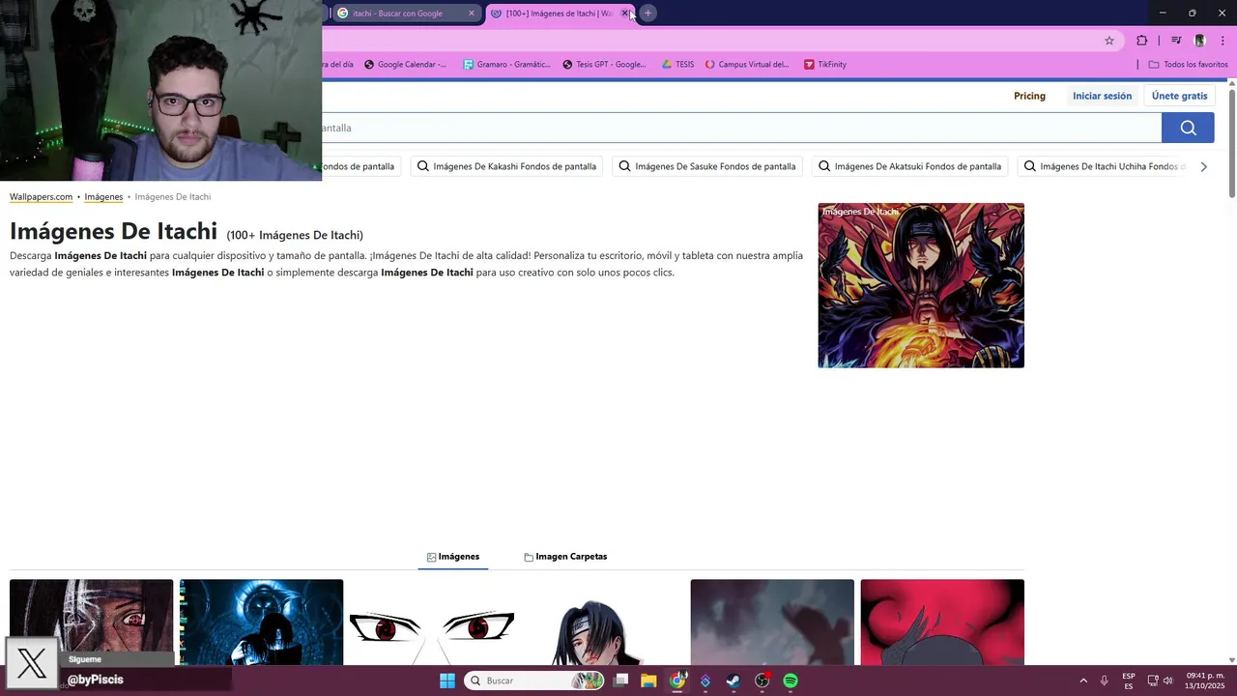1237x696 pixels.
Task: Click the X logo in the stream overlay
Action: pyautogui.click(x=32, y=664)
